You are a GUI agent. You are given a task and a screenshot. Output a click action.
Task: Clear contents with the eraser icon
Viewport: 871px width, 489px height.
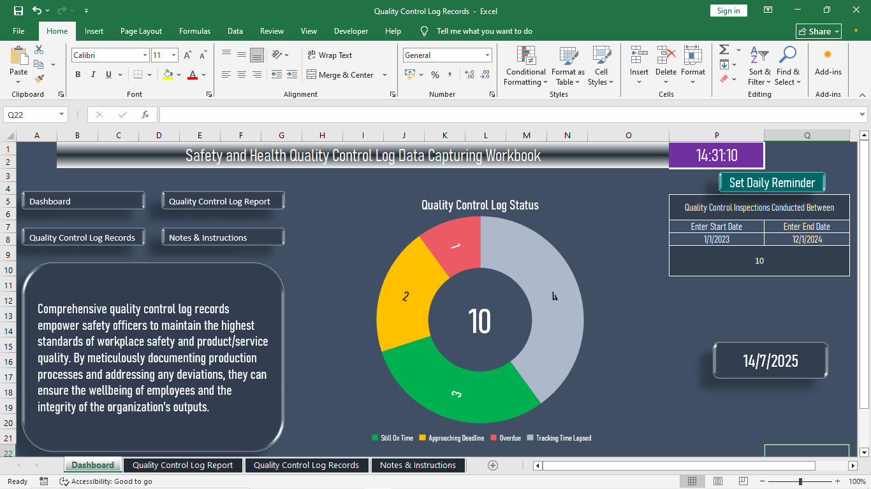pyautogui.click(x=724, y=79)
